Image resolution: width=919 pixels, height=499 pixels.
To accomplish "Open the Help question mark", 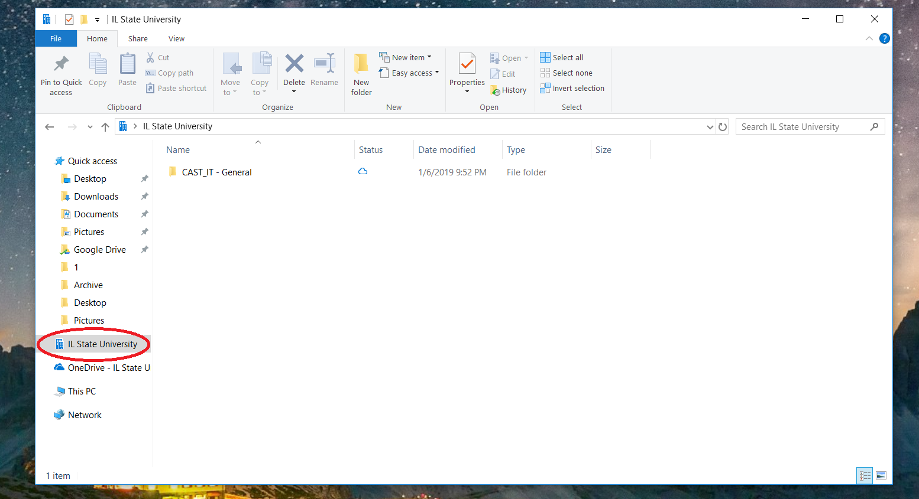I will coord(885,38).
